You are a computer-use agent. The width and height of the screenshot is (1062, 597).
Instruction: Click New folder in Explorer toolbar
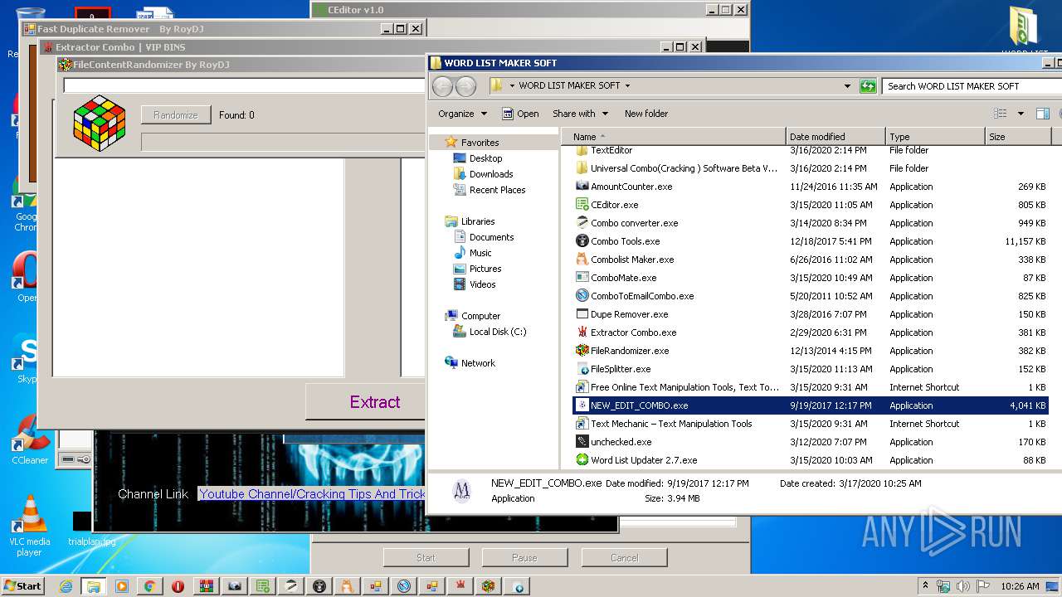tap(646, 114)
